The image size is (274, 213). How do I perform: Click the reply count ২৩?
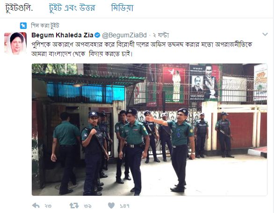(48, 206)
